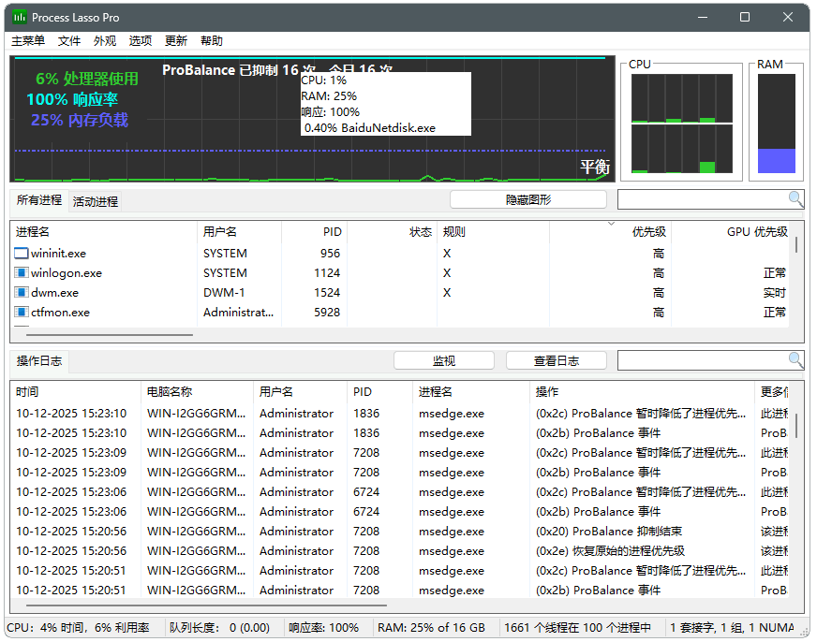817x642 pixels.
Task: Sort process list by PID column header
Action: click(332, 232)
